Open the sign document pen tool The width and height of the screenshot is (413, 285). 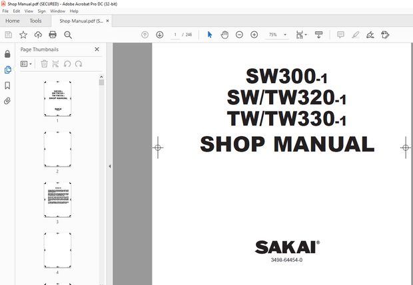(x=370, y=35)
